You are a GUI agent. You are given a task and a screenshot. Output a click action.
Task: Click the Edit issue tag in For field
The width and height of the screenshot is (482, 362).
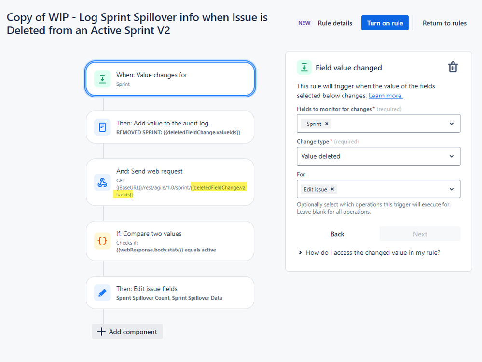point(319,189)
